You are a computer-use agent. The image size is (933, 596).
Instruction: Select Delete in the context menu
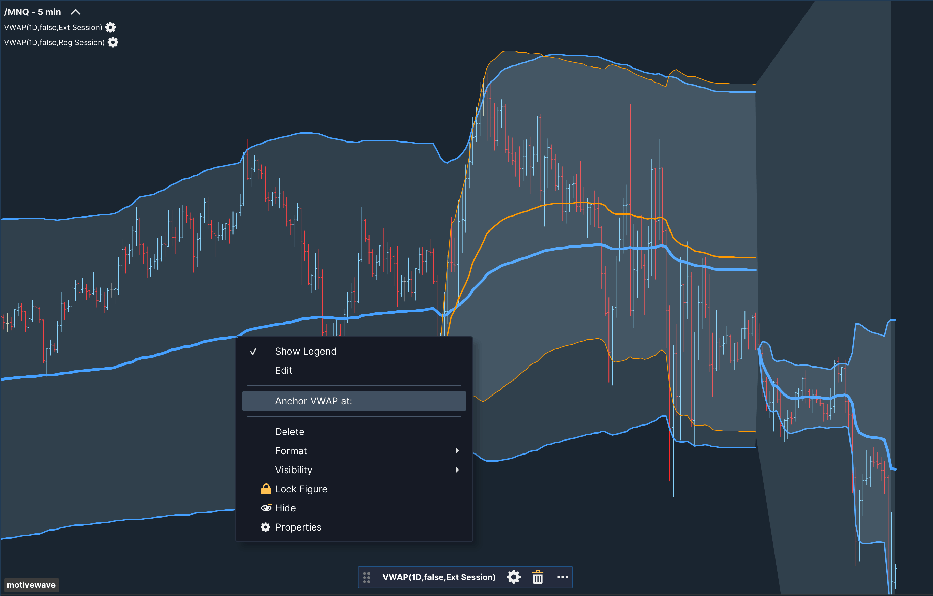[x=289, y=431]
